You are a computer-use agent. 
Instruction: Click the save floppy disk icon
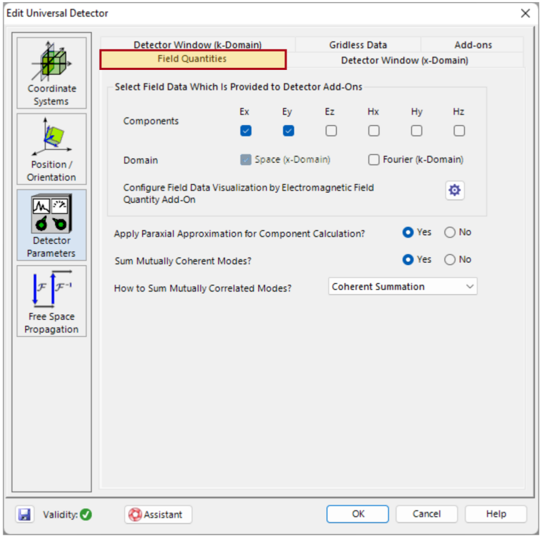[x=24, y=514]
